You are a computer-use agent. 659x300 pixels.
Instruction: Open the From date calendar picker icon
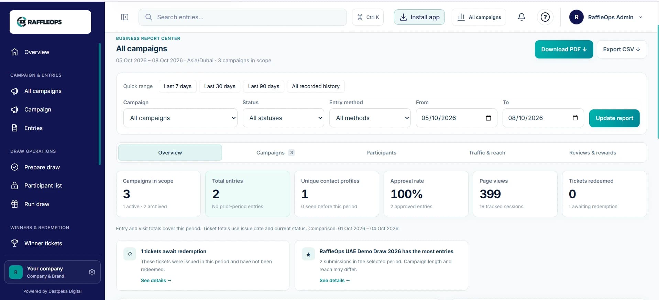click(488, 118)
